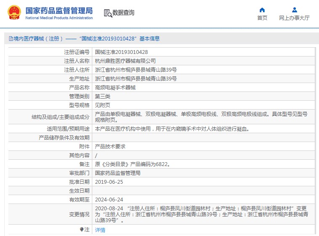
Task: Click 国家药品监督管理局 header title
Action: [x=59, y=11]
